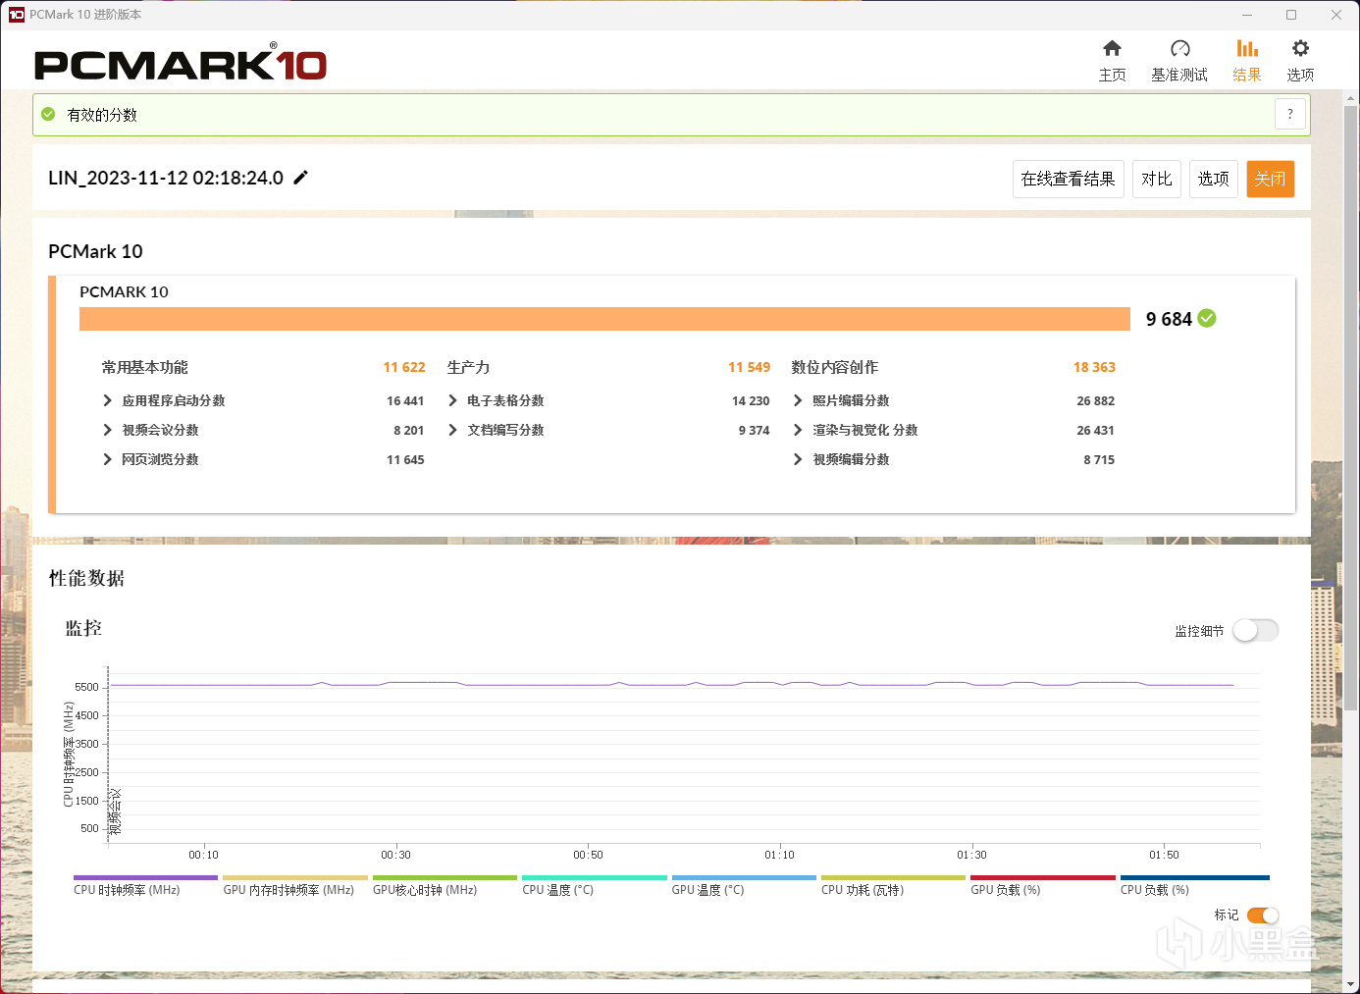This screenshot has height=994, width=1360.
Task: Select GPU核心时钟 (MHz) legend item
Action: coord(445,886)
